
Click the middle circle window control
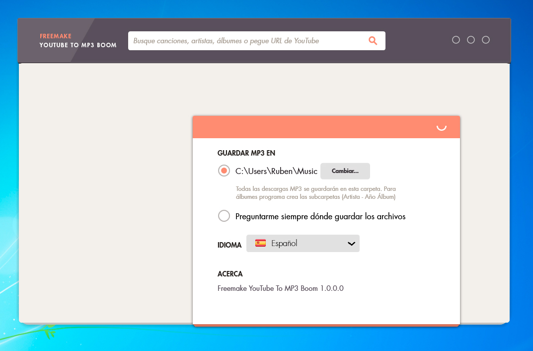coord(471,40)
